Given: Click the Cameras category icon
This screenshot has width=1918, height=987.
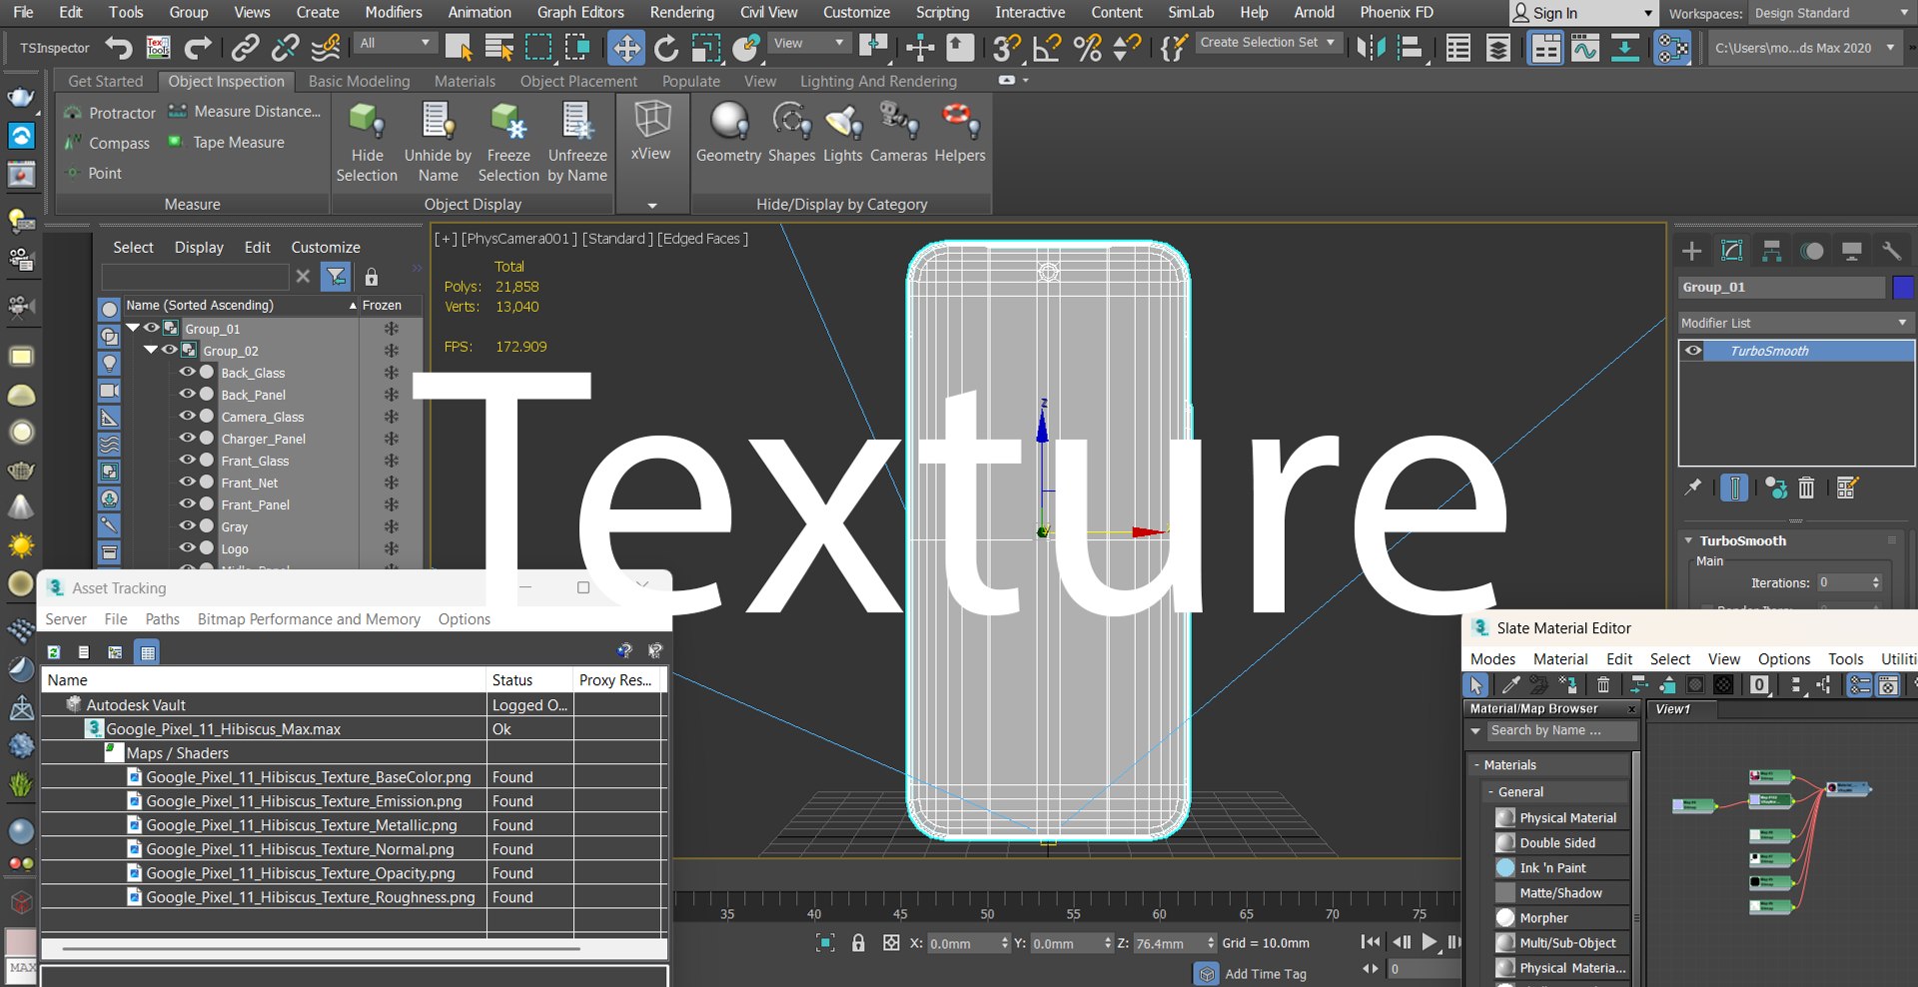Looking at the screenshot, I should tap(898, 122).
